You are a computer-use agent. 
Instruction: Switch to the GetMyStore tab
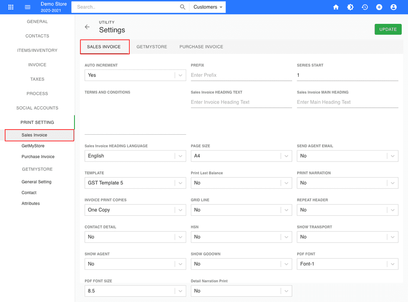(151, 47)
